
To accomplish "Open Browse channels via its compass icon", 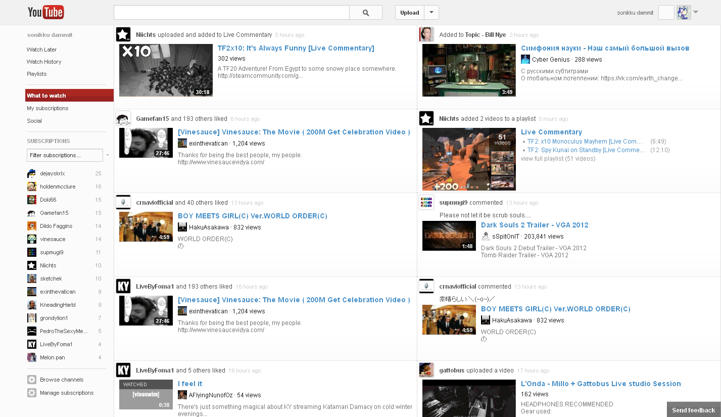I will tap(31, 379).
